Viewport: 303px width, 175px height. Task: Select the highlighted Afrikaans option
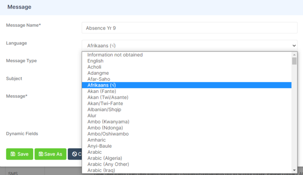coord(101,85)
